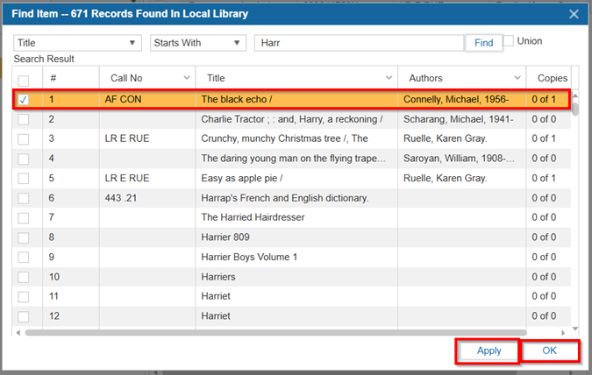Click the OK button
Image resolution: width=592 pixels, height=375 pixels.
coord(550,350)
